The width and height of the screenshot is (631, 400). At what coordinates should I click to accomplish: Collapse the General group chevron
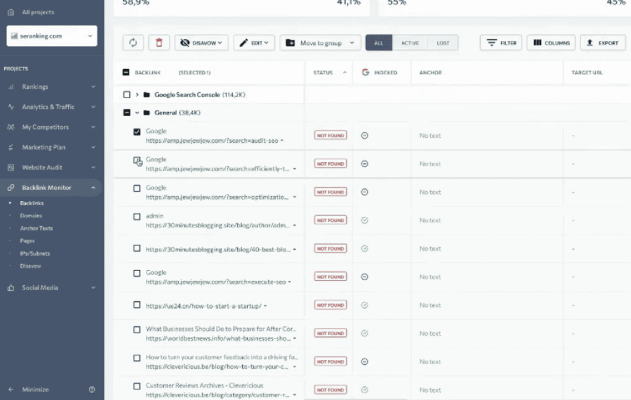click(137, 113)
